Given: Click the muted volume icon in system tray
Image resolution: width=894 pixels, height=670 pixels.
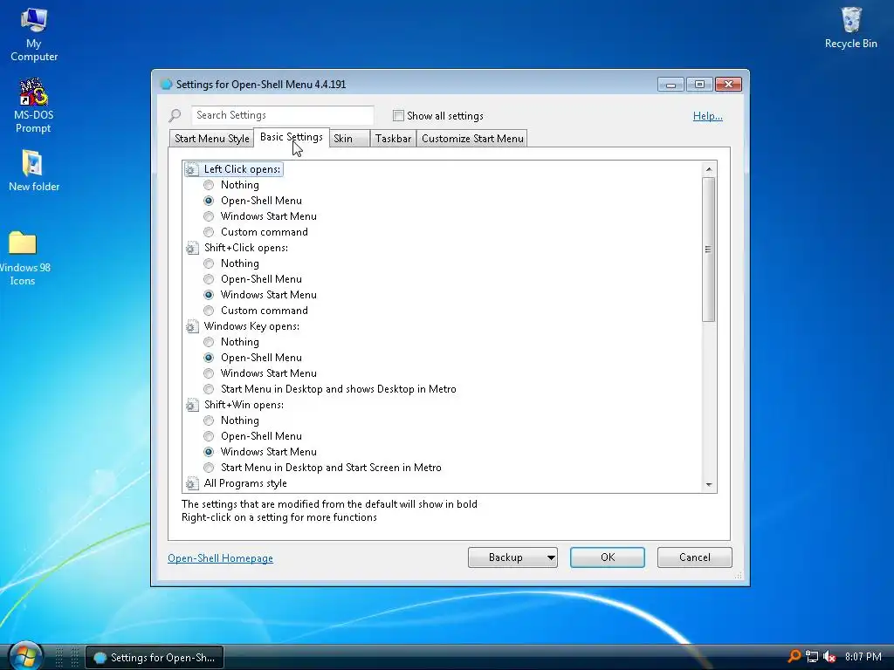Looking at the screenshot, I should [x=829, y=657].
